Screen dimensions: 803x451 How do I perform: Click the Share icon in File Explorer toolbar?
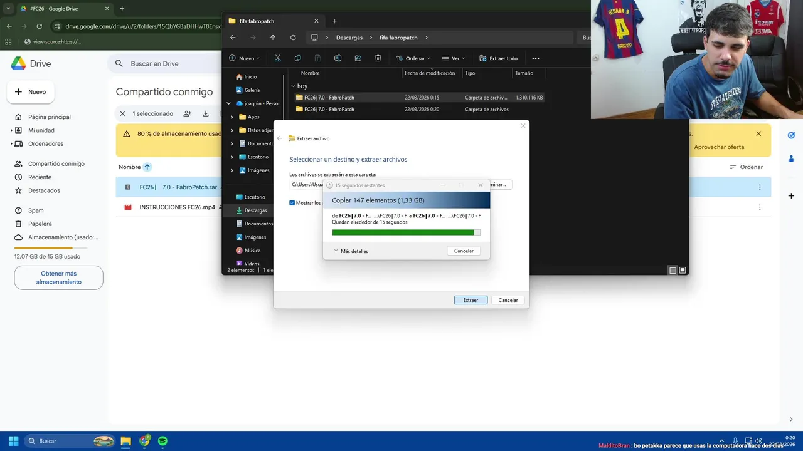(358, 58)
